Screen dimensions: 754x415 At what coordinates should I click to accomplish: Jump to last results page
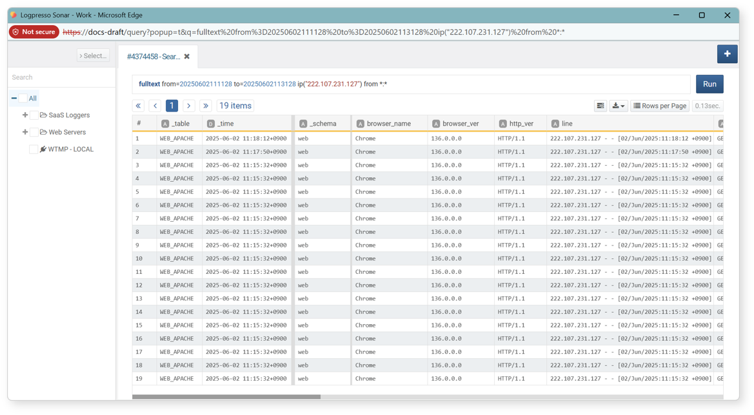point(205,106)
